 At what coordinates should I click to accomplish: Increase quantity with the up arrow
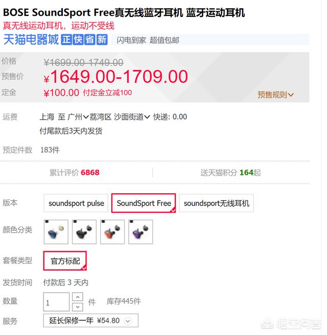77,297
